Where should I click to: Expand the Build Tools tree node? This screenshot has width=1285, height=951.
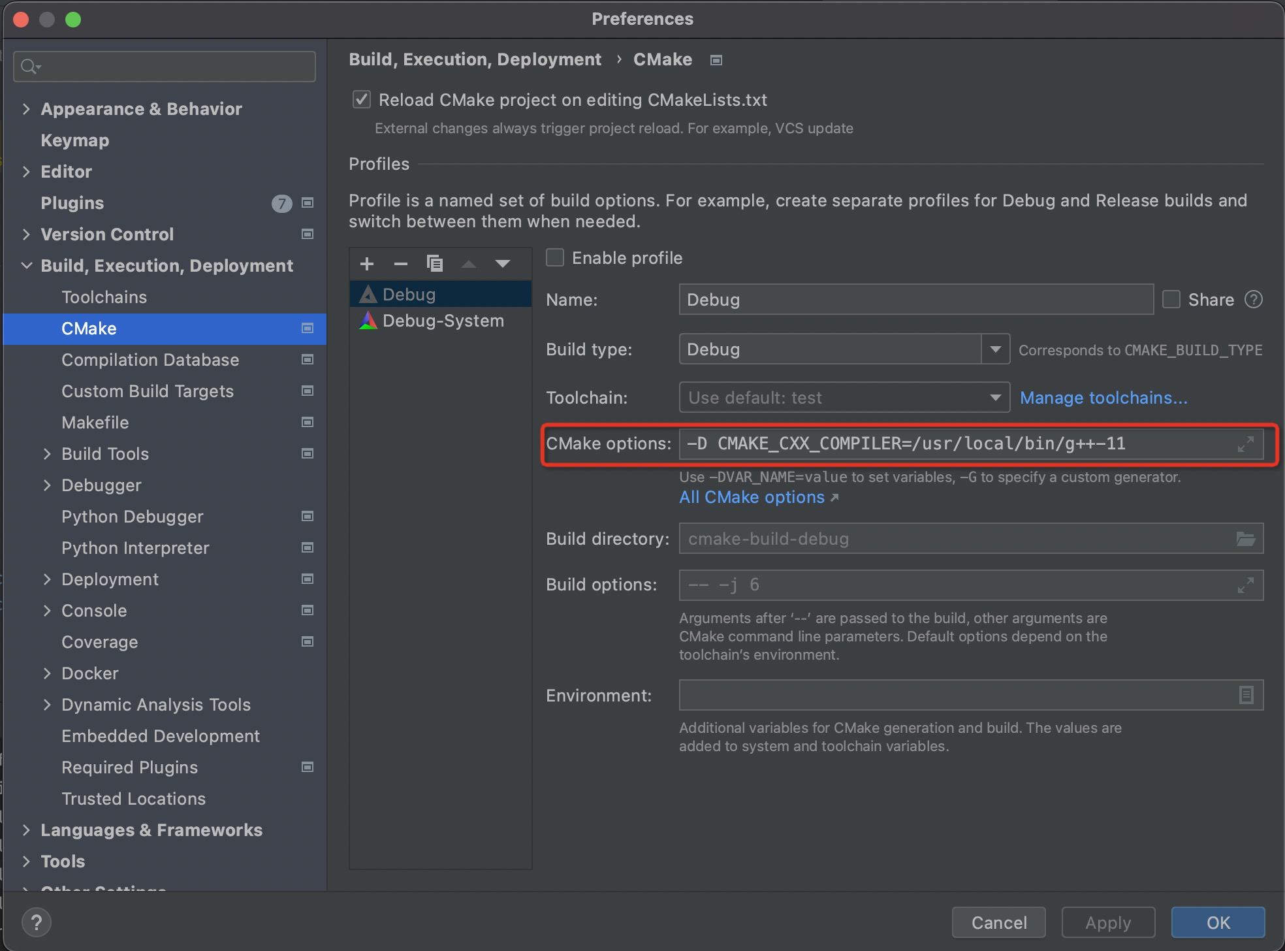(47, 454)
